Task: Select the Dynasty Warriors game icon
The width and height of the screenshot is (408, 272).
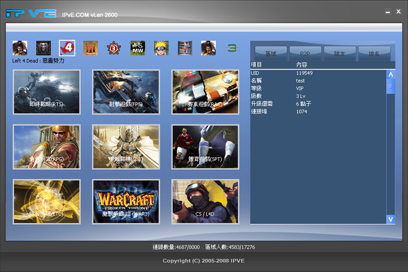Action: [x=184, y=48]
